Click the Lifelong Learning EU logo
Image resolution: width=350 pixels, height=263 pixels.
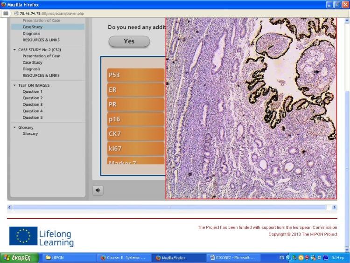coord(41,236)
